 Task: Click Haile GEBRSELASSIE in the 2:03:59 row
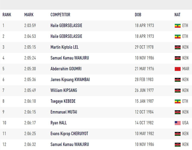pyautogui.click(x=66, y=26)
